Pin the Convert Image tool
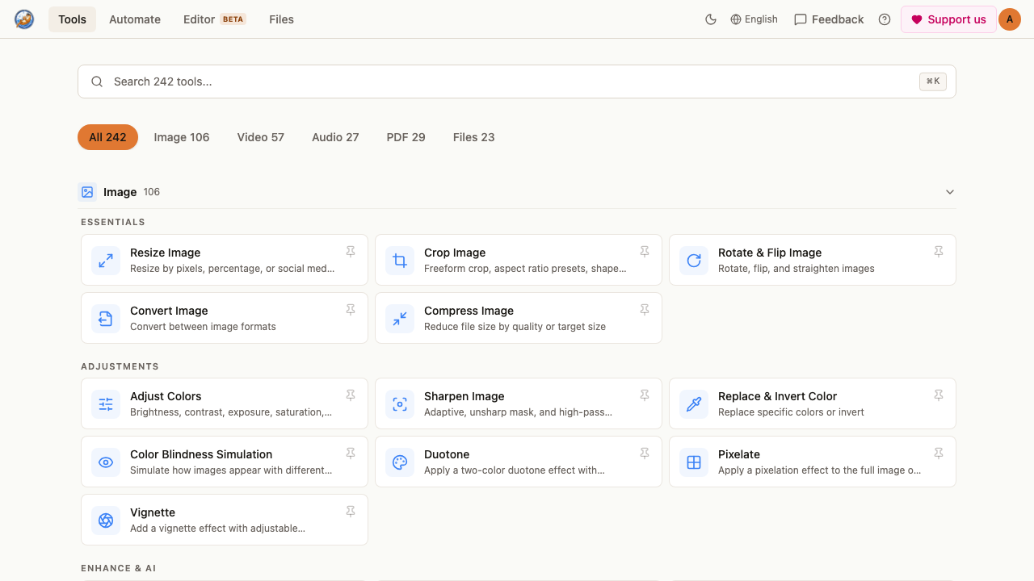Image resolution: width=1034 pixels, height=581 pixels. [351, 310]
